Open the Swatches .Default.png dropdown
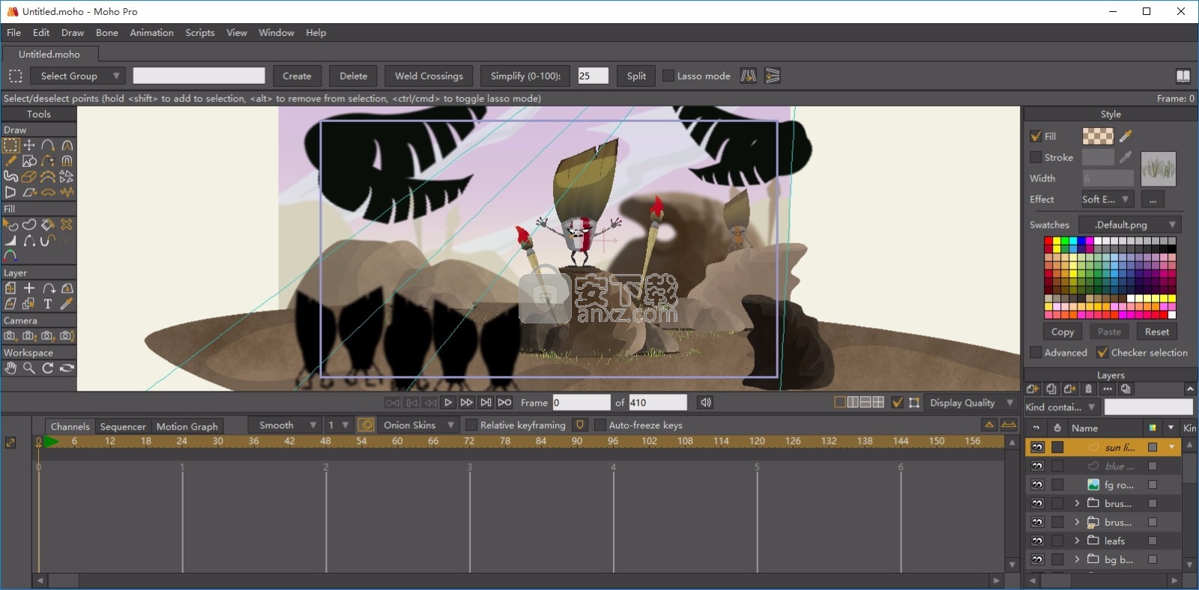This screenshot has height=590, width=1199. click(x=1130, y=225)
